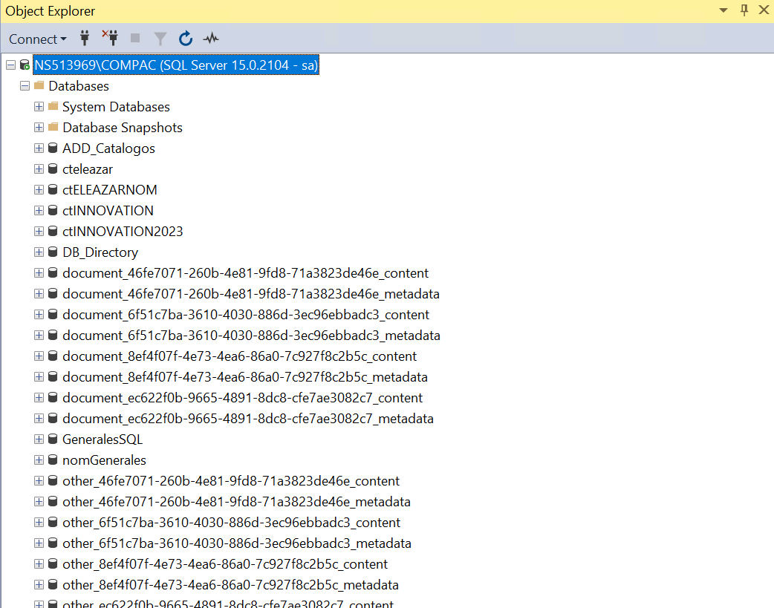This screenshot has height=608, width=774.
Task: Open the Connect dropdown
Action: click(38, 39)
